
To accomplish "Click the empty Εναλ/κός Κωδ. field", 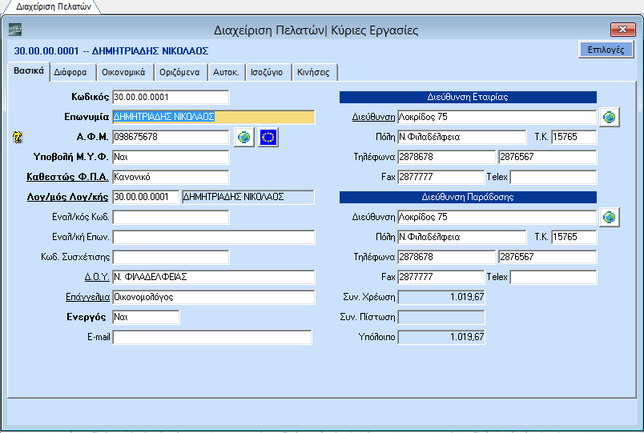I will pyautogui.click(x=171, y=217).
